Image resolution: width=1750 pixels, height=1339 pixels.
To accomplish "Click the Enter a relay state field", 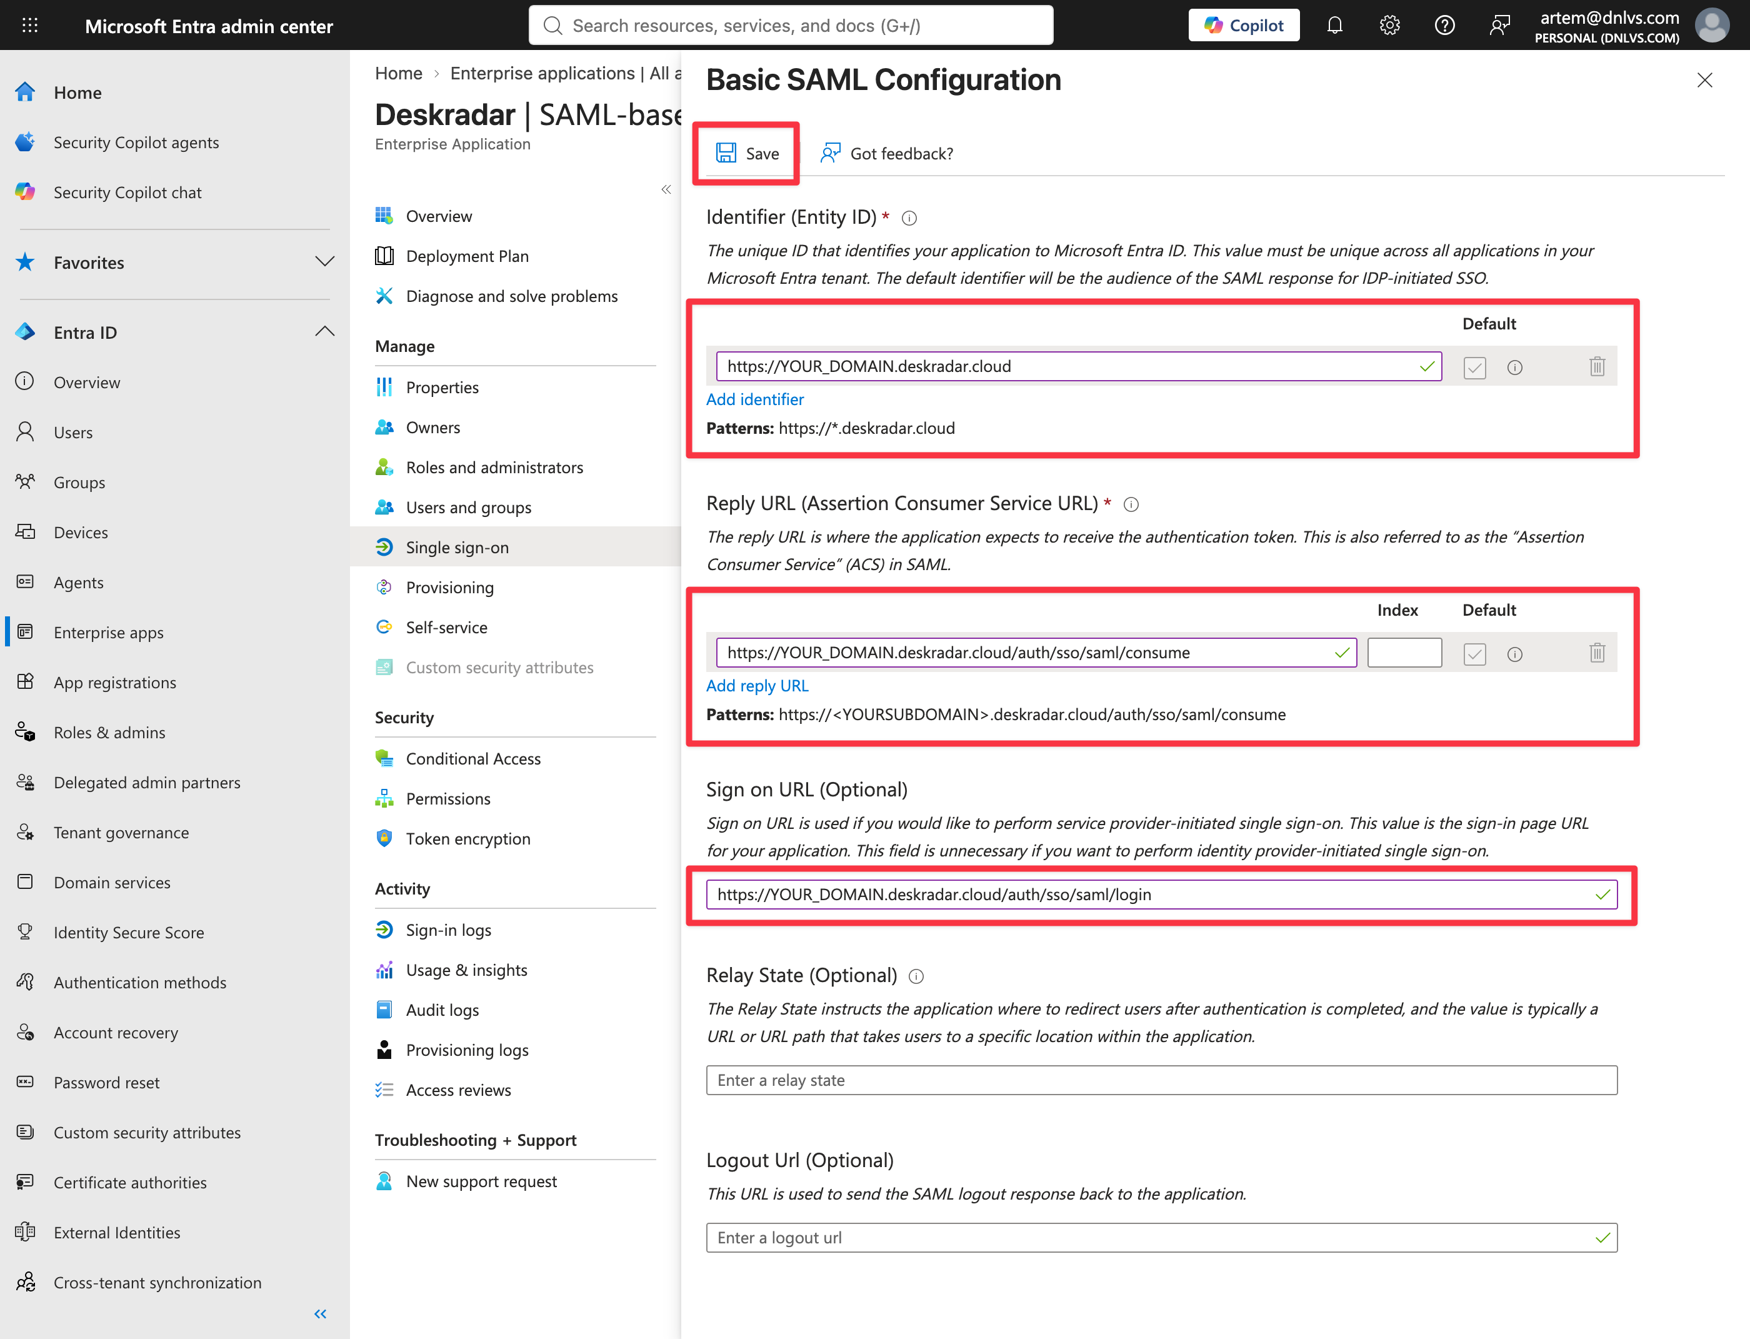I will [1161, 1080].
